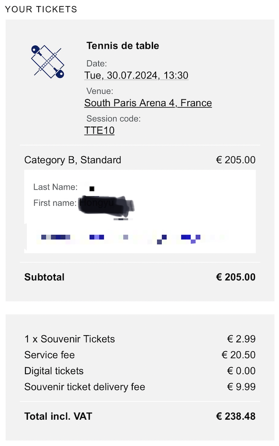Click the TTE10 session code link
This screenshot has height=446, width=279.
tap(99, 130)
